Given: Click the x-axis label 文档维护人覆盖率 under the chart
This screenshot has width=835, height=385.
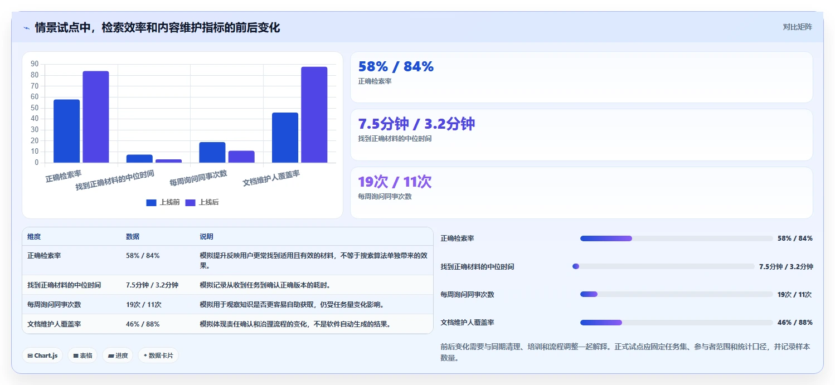Looking at the screenshot, I should point(271,178).
